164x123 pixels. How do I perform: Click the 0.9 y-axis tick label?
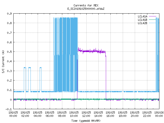[x=9, y=14]
